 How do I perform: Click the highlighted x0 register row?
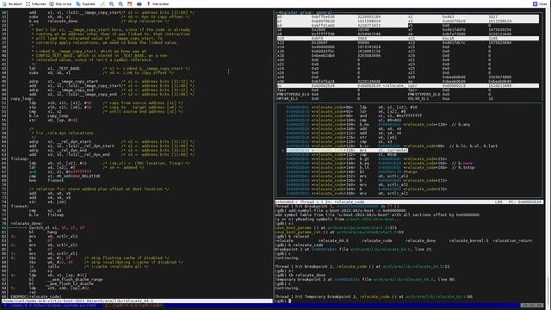[x=407, y=16]
